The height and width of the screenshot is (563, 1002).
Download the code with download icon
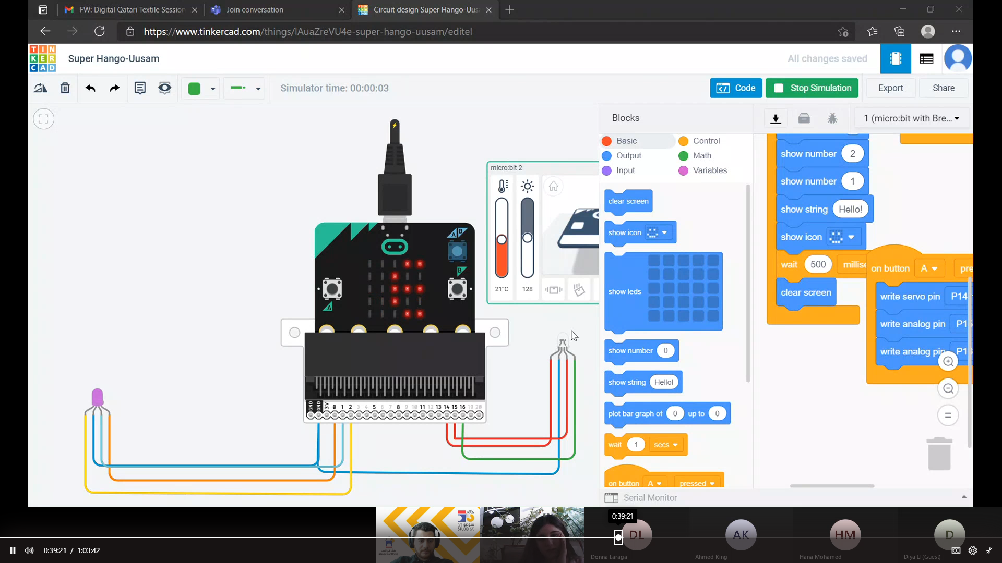(x=776, y=118)
